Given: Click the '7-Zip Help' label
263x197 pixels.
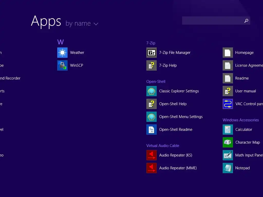Looking at the screenshot, I should (168, 65).
